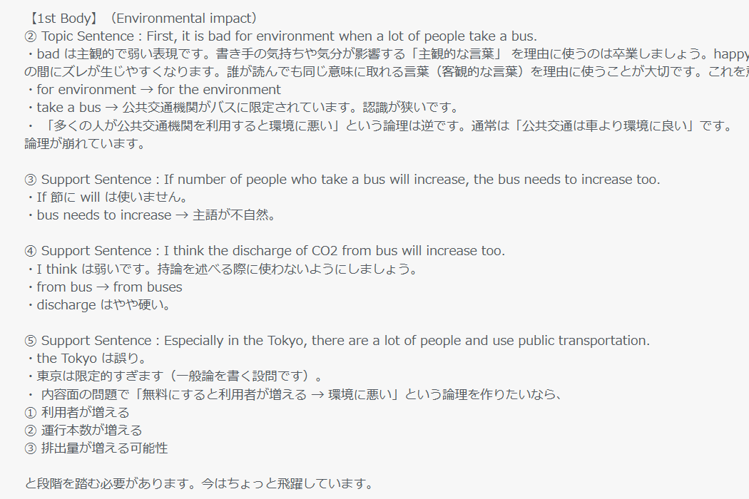The height and width of the screenshot is (499, 749).
Task: Click the 'bus needs to increase' note
Action: pos(151,215)
